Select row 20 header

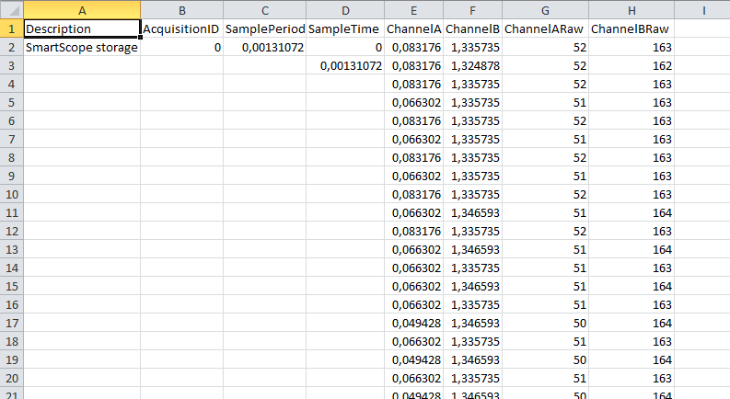pos(11,378)
